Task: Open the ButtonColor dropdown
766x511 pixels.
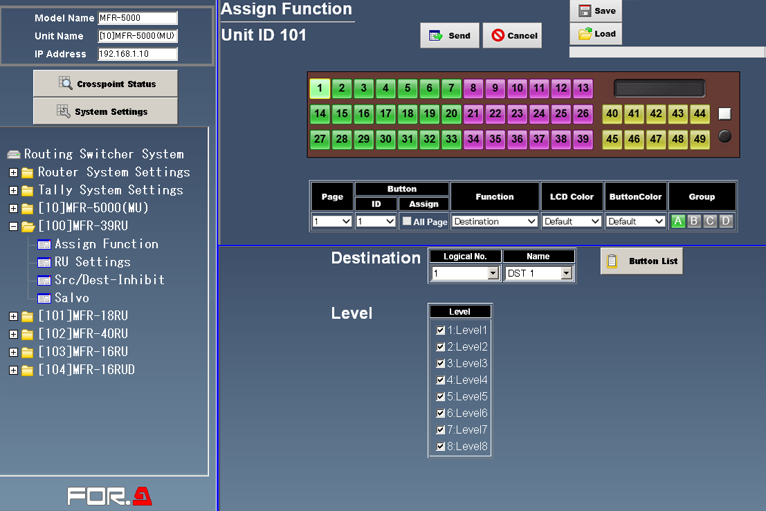Action: click(x=635, y=221)
